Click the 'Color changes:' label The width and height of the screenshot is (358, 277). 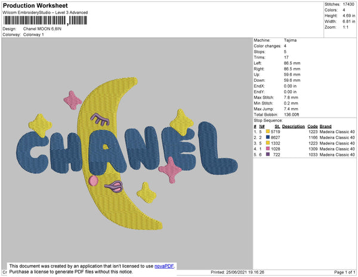click(267, 46)
